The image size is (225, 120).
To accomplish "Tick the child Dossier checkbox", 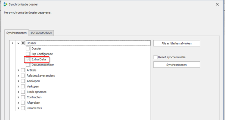I will tap(28, 49).
